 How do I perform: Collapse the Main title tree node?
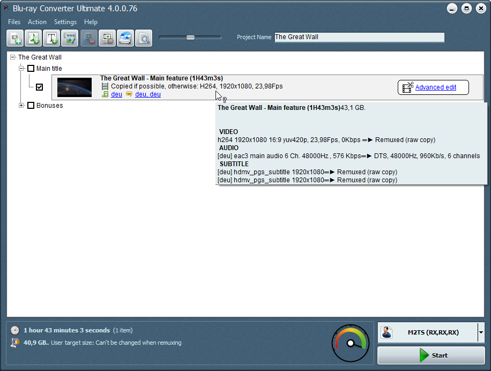click(21, 68)
